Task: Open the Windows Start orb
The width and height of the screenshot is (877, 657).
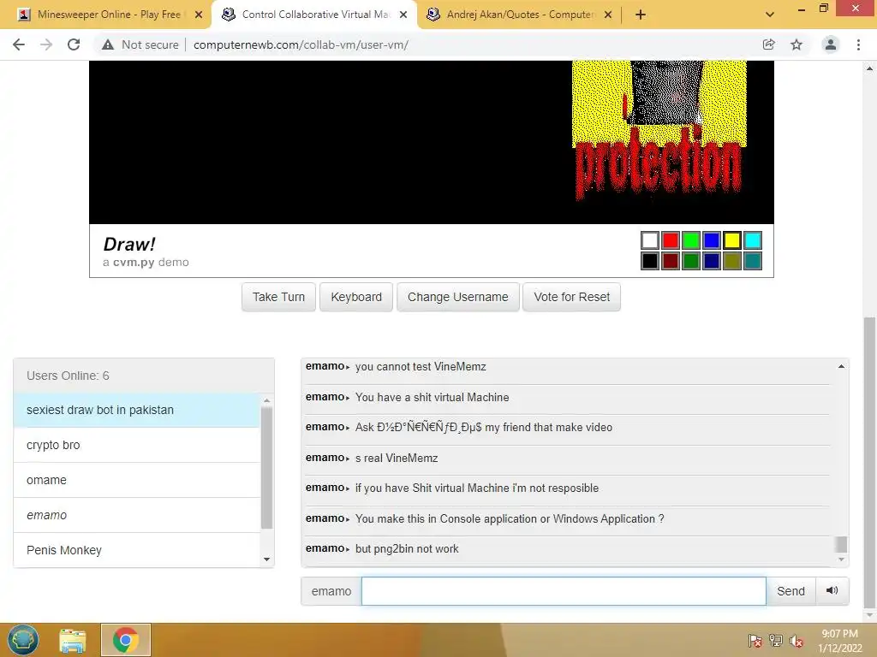Action: tap(23, 640)
